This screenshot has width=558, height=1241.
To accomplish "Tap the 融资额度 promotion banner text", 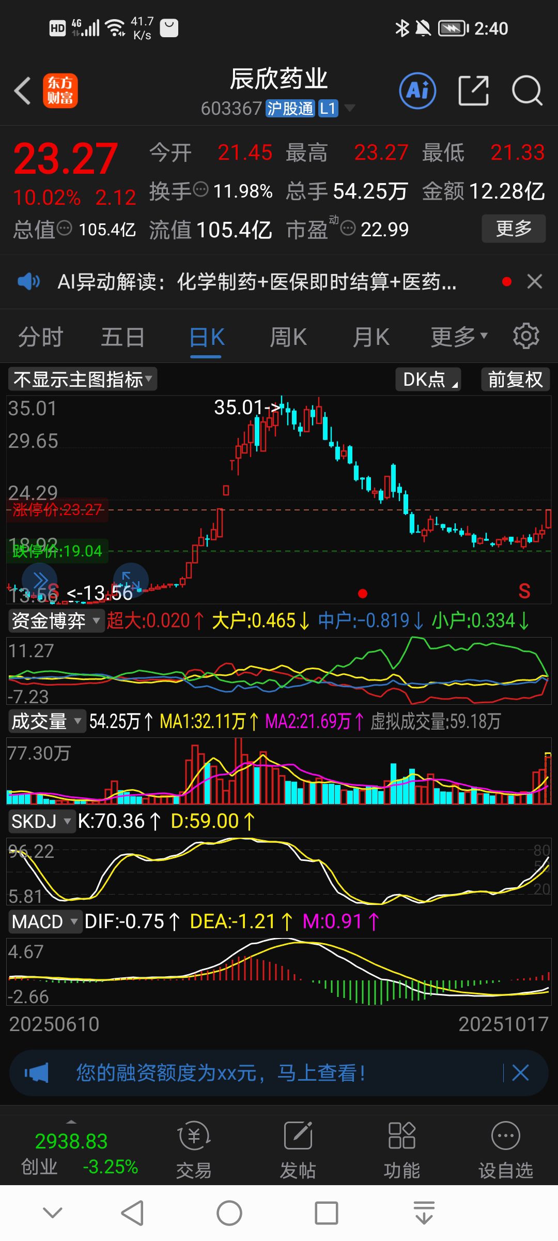I will click(x=221, y=1073).
